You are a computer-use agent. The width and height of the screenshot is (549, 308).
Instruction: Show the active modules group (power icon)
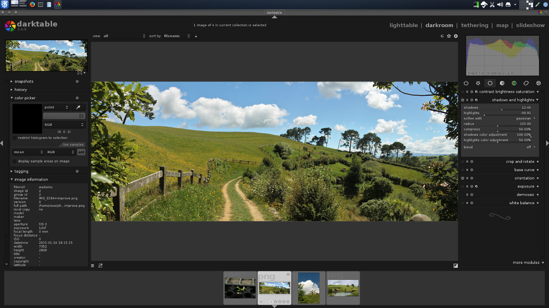tap(466, 83)
